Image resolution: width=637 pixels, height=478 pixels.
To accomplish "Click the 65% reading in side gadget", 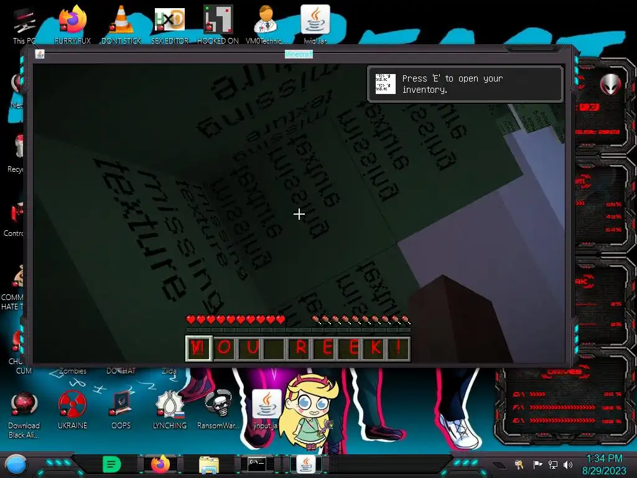I will click(x=613, y=204).
